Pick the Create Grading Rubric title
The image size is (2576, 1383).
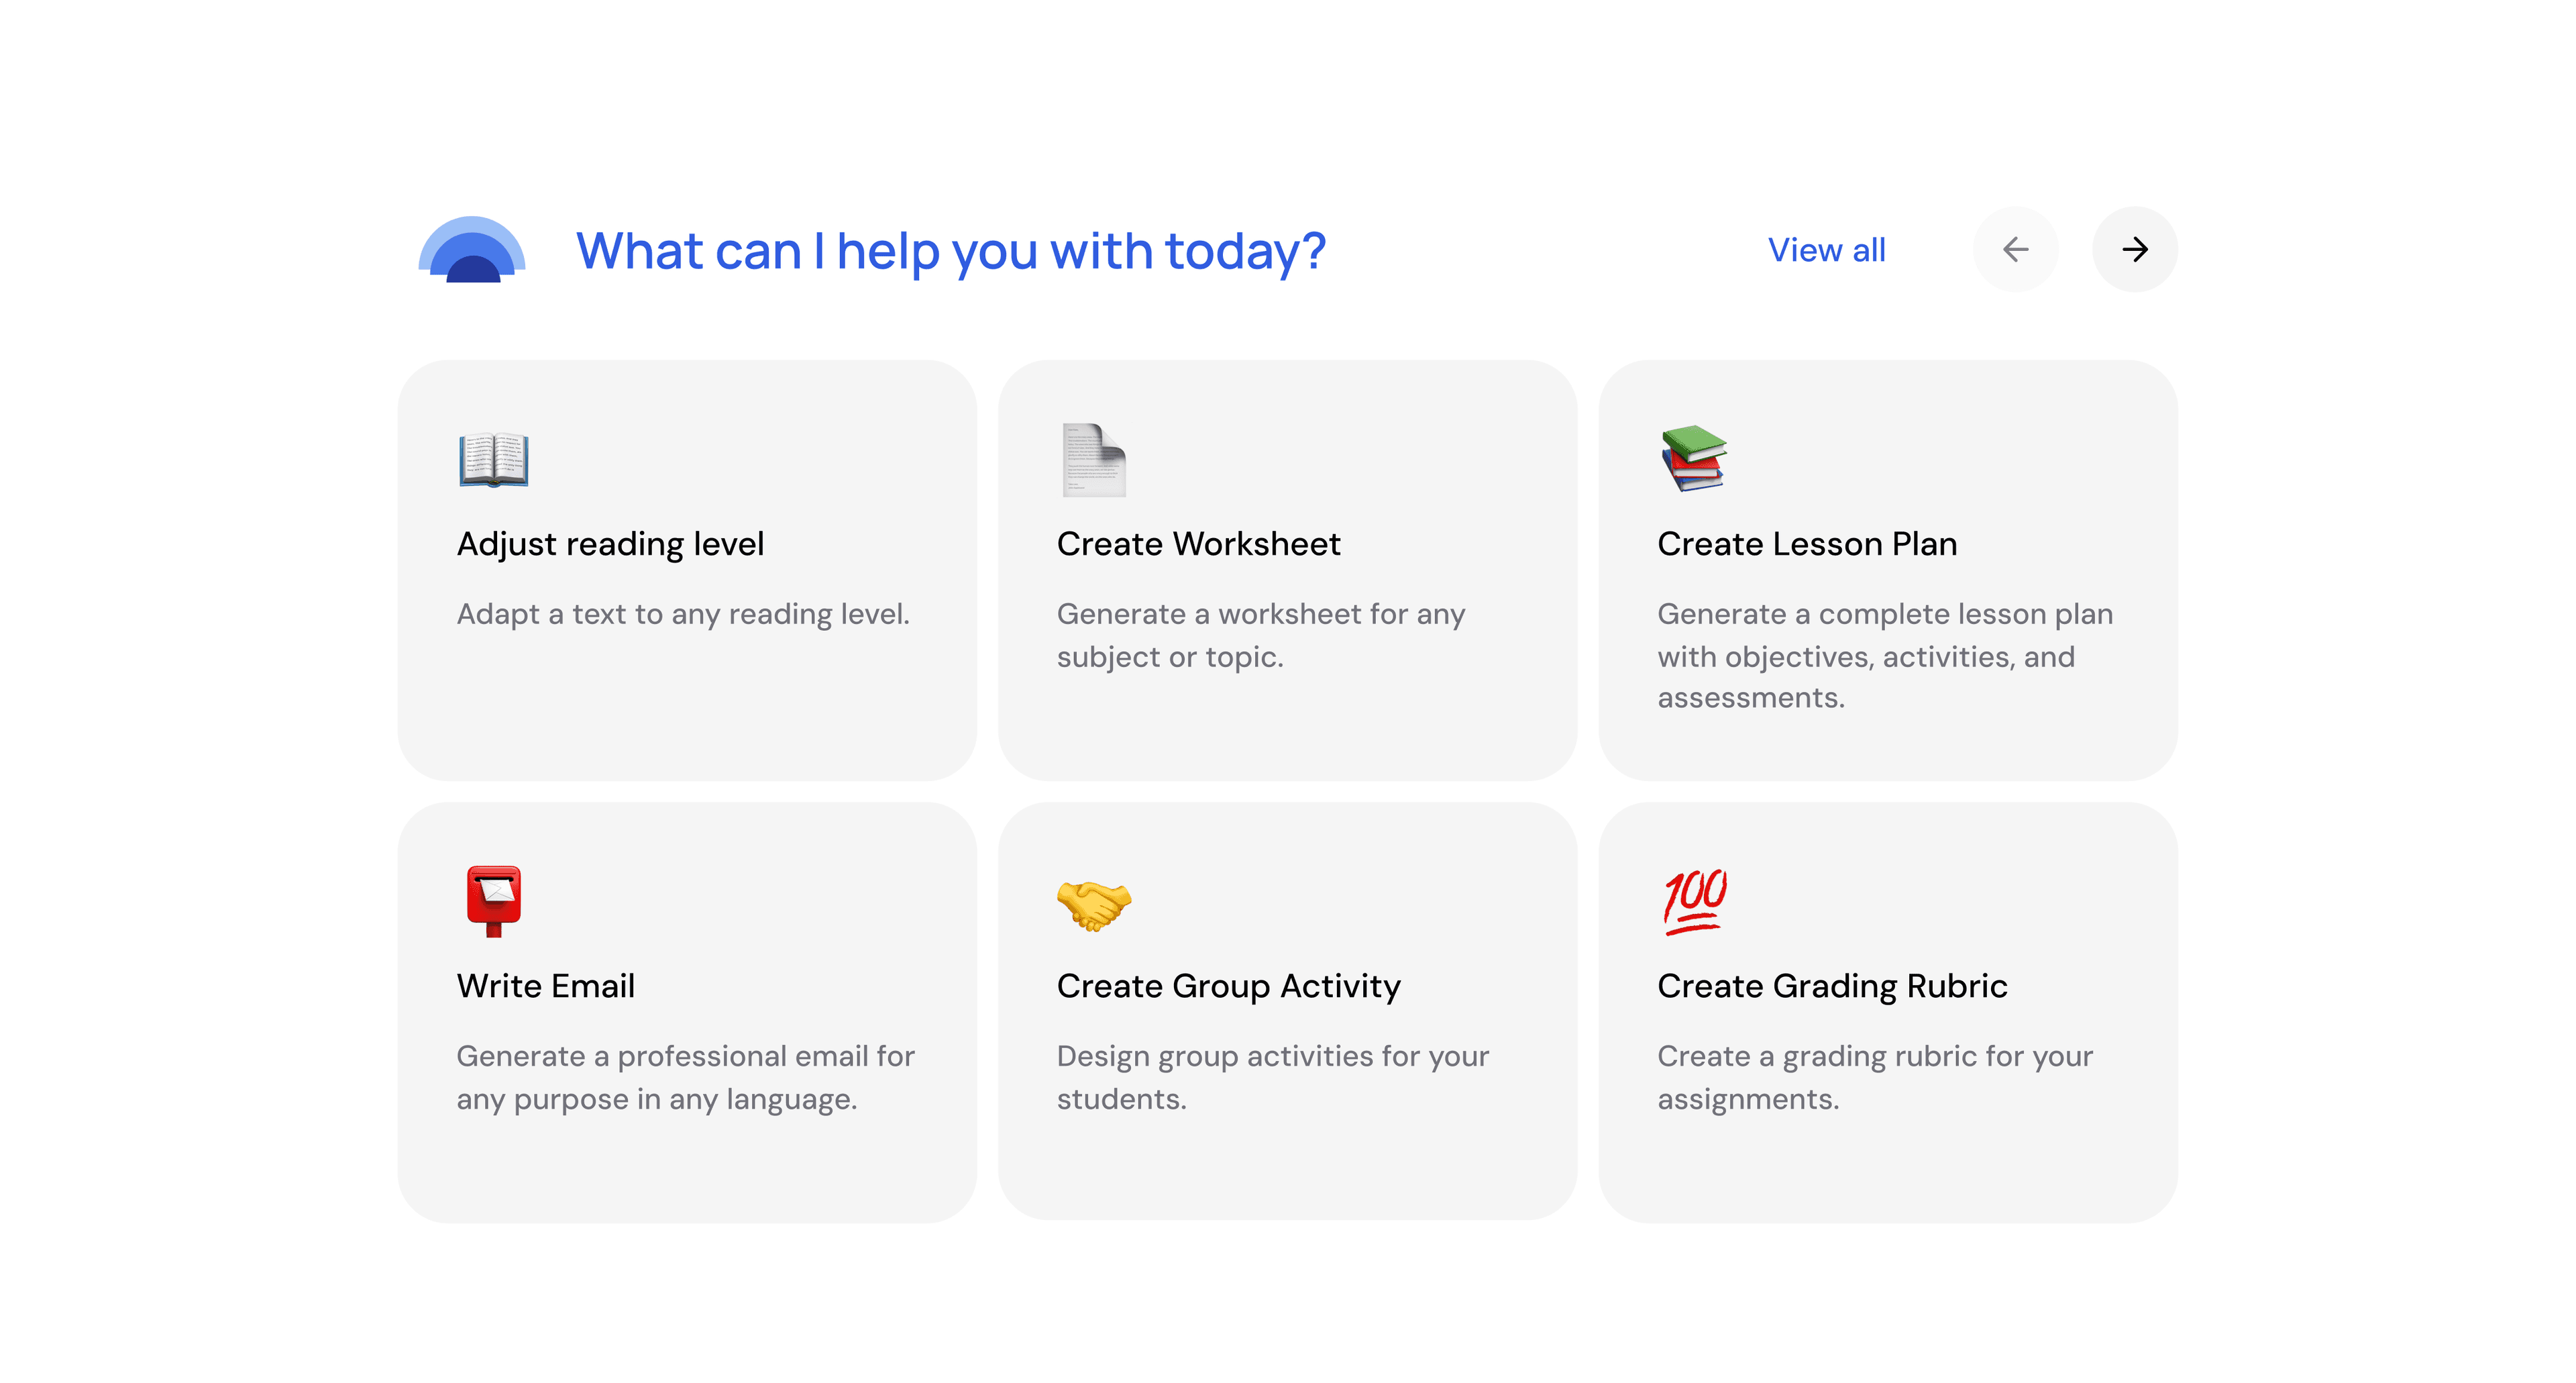tap(1832, 986)
